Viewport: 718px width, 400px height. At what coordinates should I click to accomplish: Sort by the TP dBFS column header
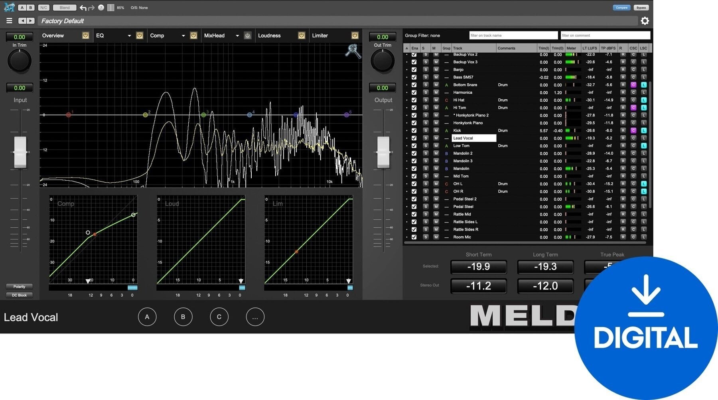click(x=608, y=48)
